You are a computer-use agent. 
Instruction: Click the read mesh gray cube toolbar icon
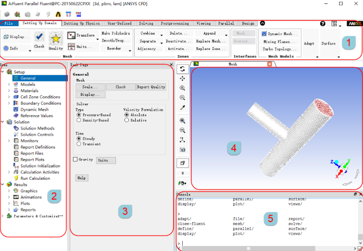(x=7, y=14)
